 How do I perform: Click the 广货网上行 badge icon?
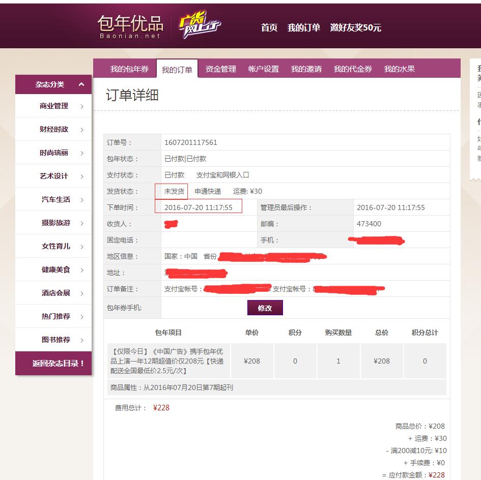pos(200,26)
